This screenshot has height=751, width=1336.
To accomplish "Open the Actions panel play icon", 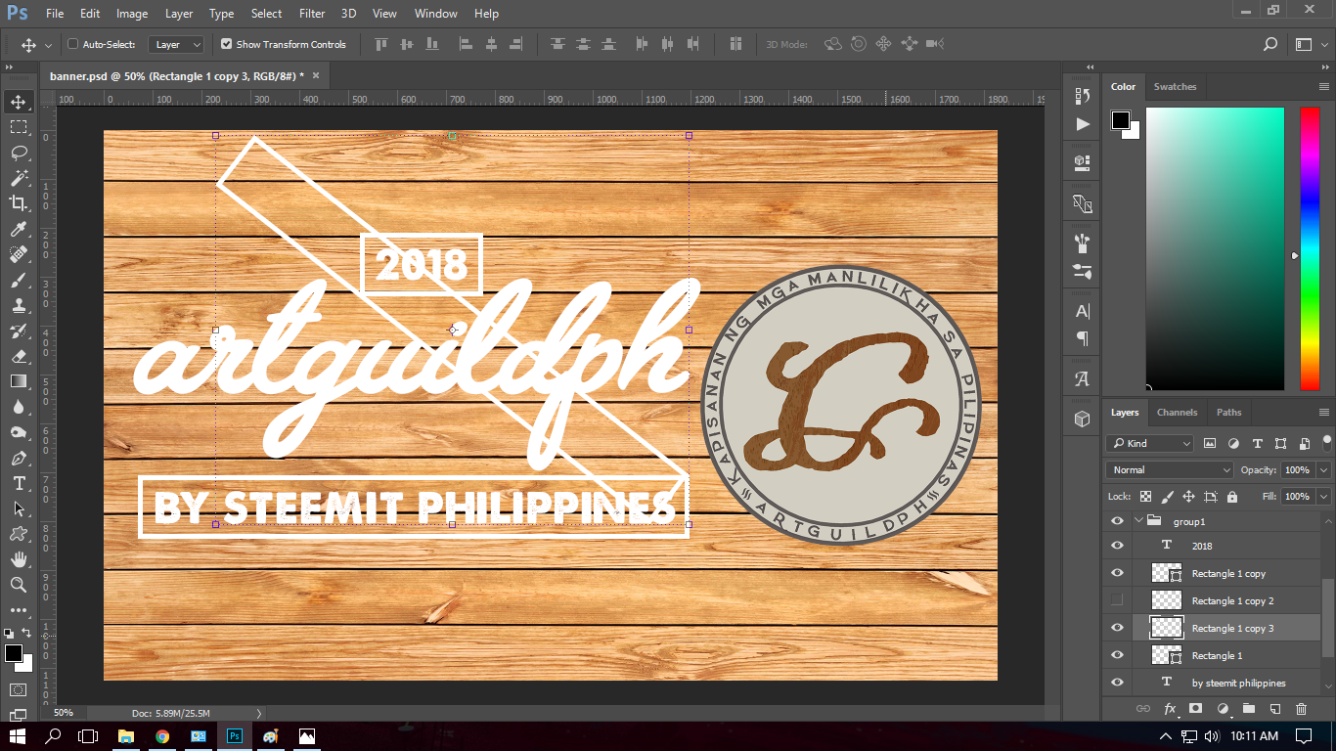I will pos(1082,124).
